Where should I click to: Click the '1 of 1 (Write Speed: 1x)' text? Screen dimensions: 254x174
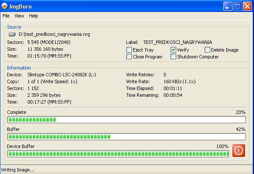pos(52,81)
